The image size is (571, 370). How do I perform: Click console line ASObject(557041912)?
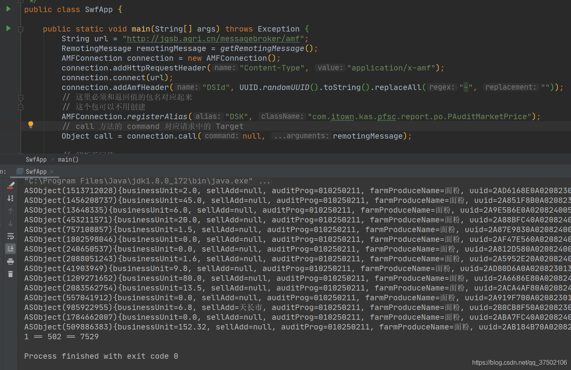tap(297, 298)
